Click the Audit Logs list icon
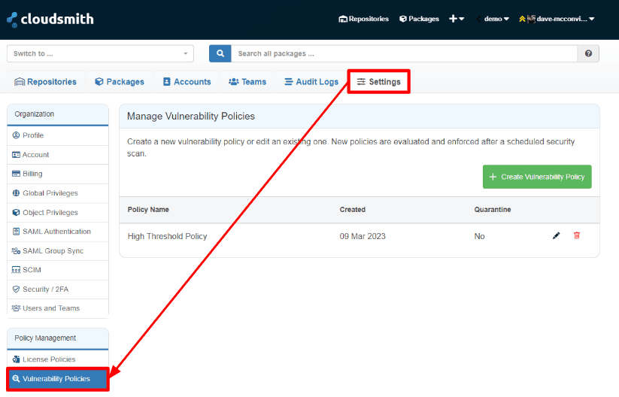The width and height of the screenshot is (619, 397). [289, 82]
